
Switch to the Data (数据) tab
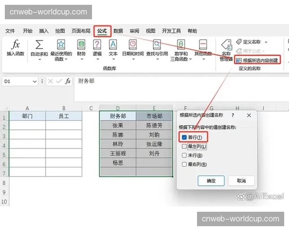pyautogui.click(x=118, y=31)
